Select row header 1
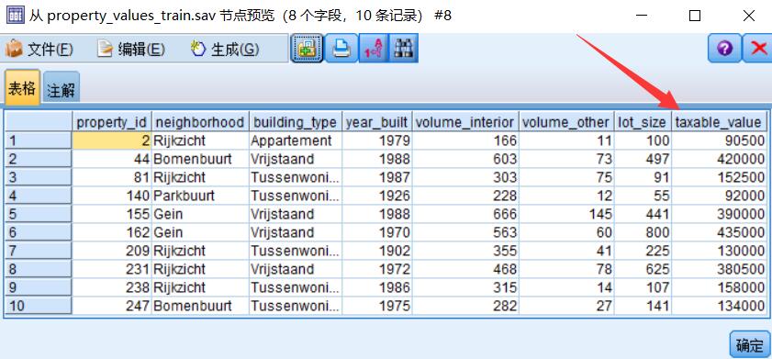Viewport: 772px width, 359px height. (x=39, y=140)
